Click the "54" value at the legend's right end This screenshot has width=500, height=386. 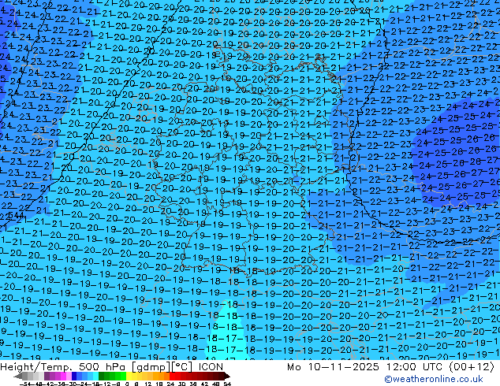click(227, 384)
